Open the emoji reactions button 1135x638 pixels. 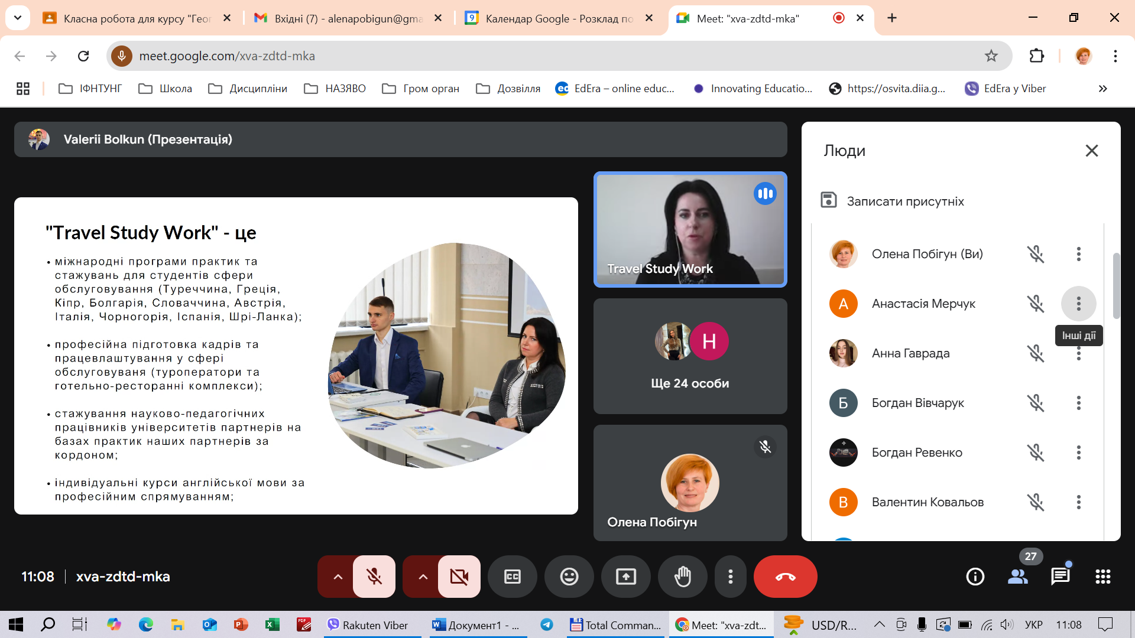click(x=569, y=577)
